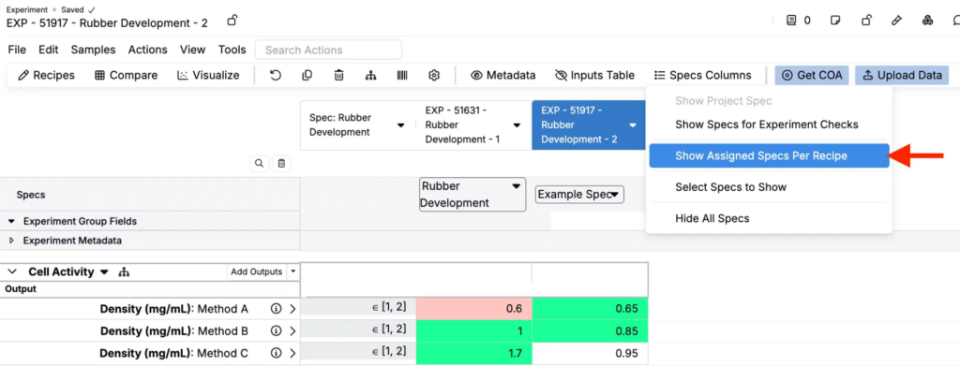Open the Samples menu
The image size is (960, 381).
pyautogui.click(x=93, y=50)
